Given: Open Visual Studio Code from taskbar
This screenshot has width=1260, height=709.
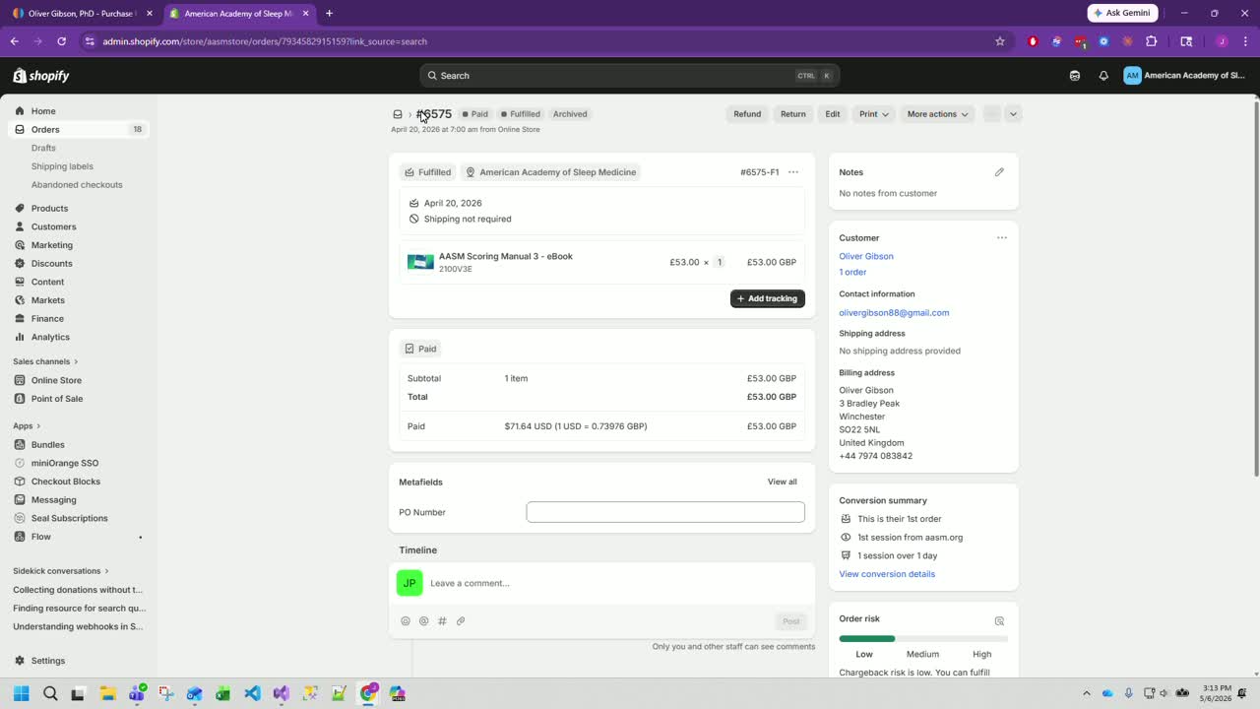Looking at the screenshot, I should point(252,693).
